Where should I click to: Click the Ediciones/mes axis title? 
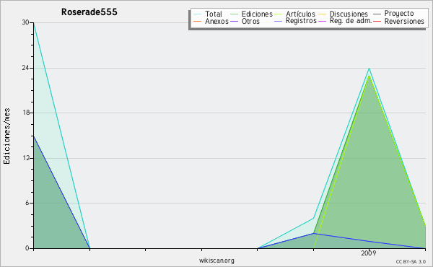tap(6, 136)
